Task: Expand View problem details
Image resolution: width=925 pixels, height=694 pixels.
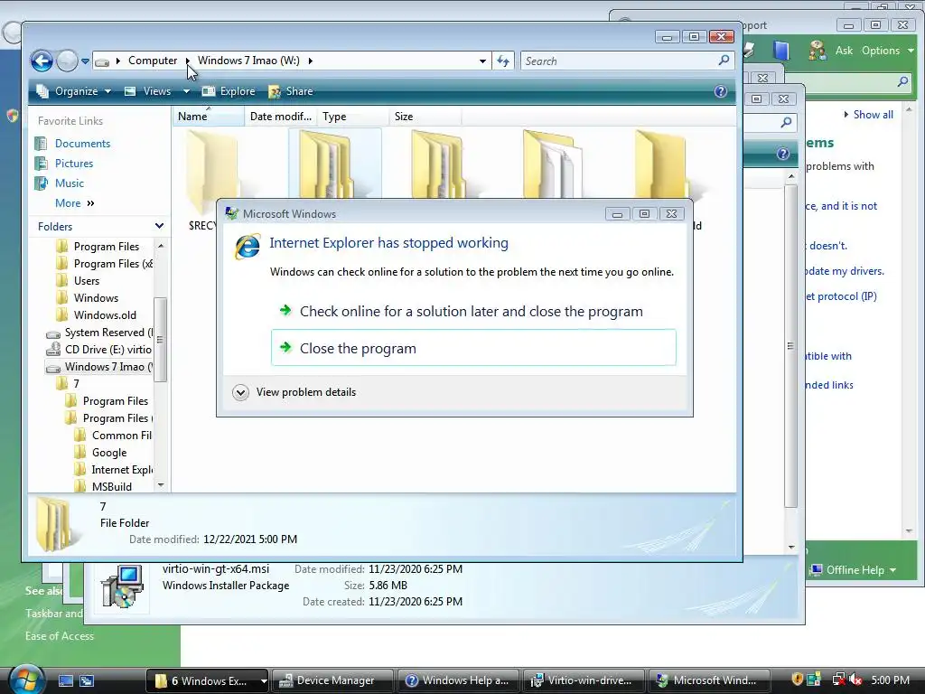Action: tap(294, 392)
